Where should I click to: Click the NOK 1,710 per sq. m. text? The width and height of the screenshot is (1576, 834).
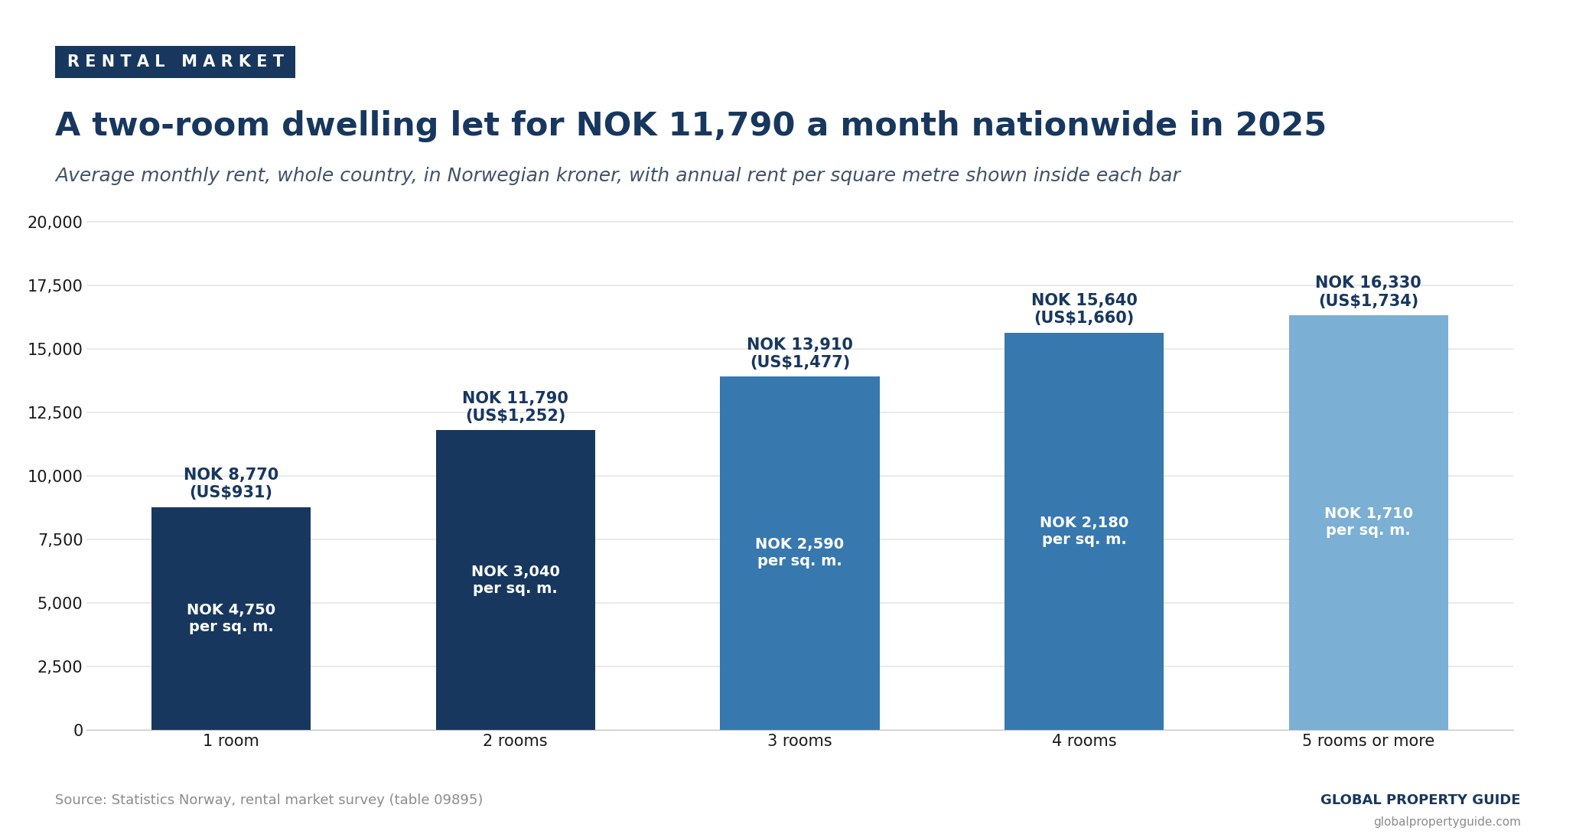1369,522
